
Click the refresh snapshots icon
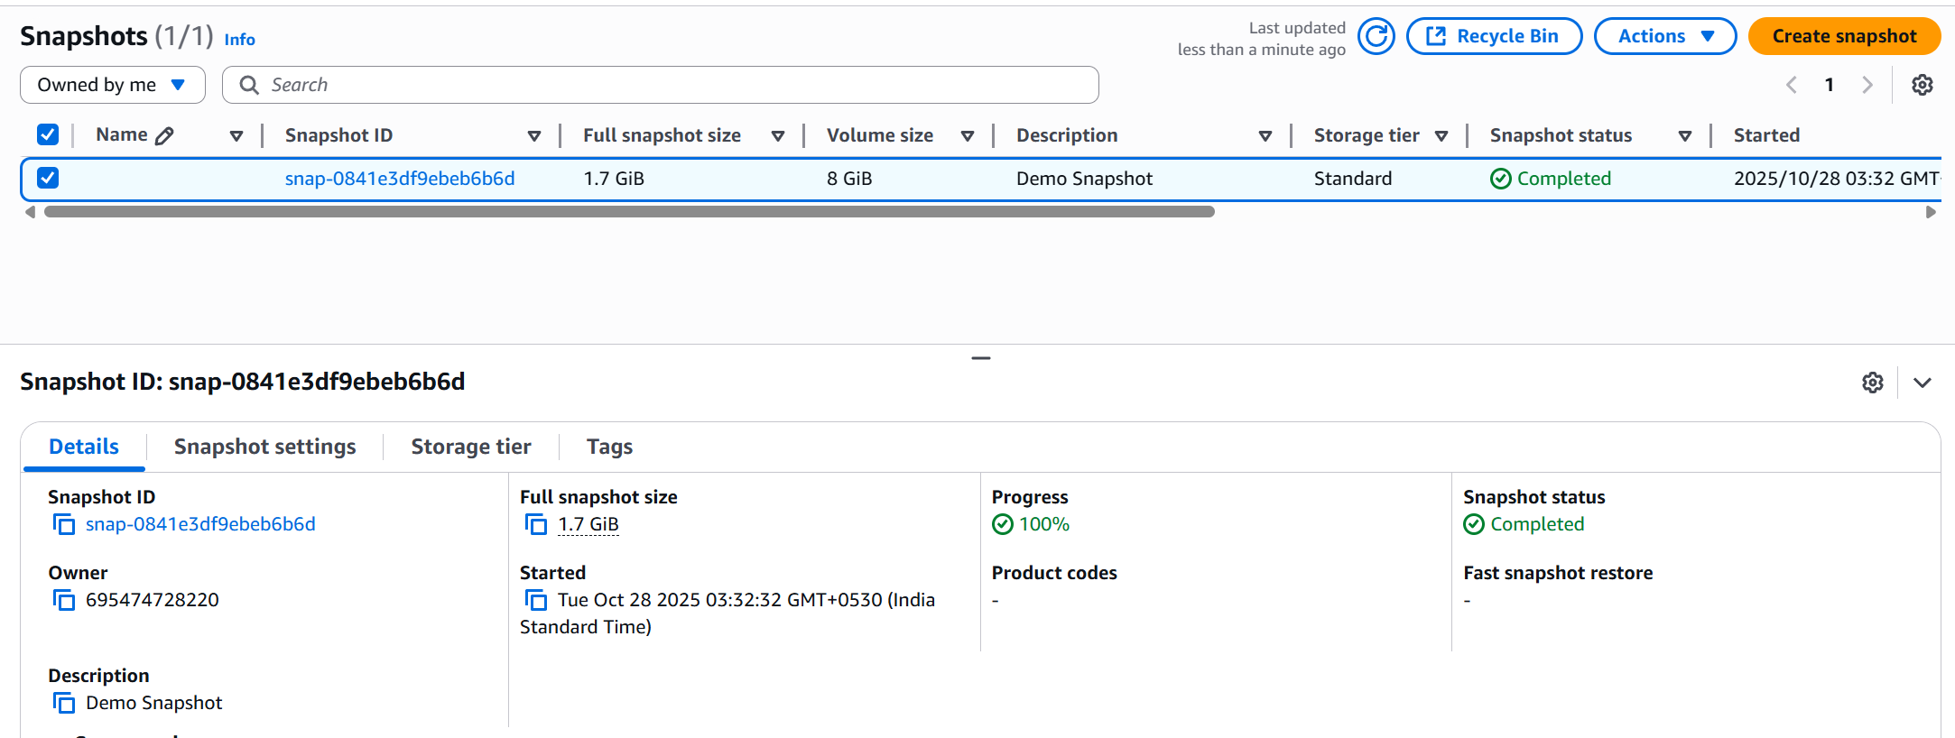1376,36
